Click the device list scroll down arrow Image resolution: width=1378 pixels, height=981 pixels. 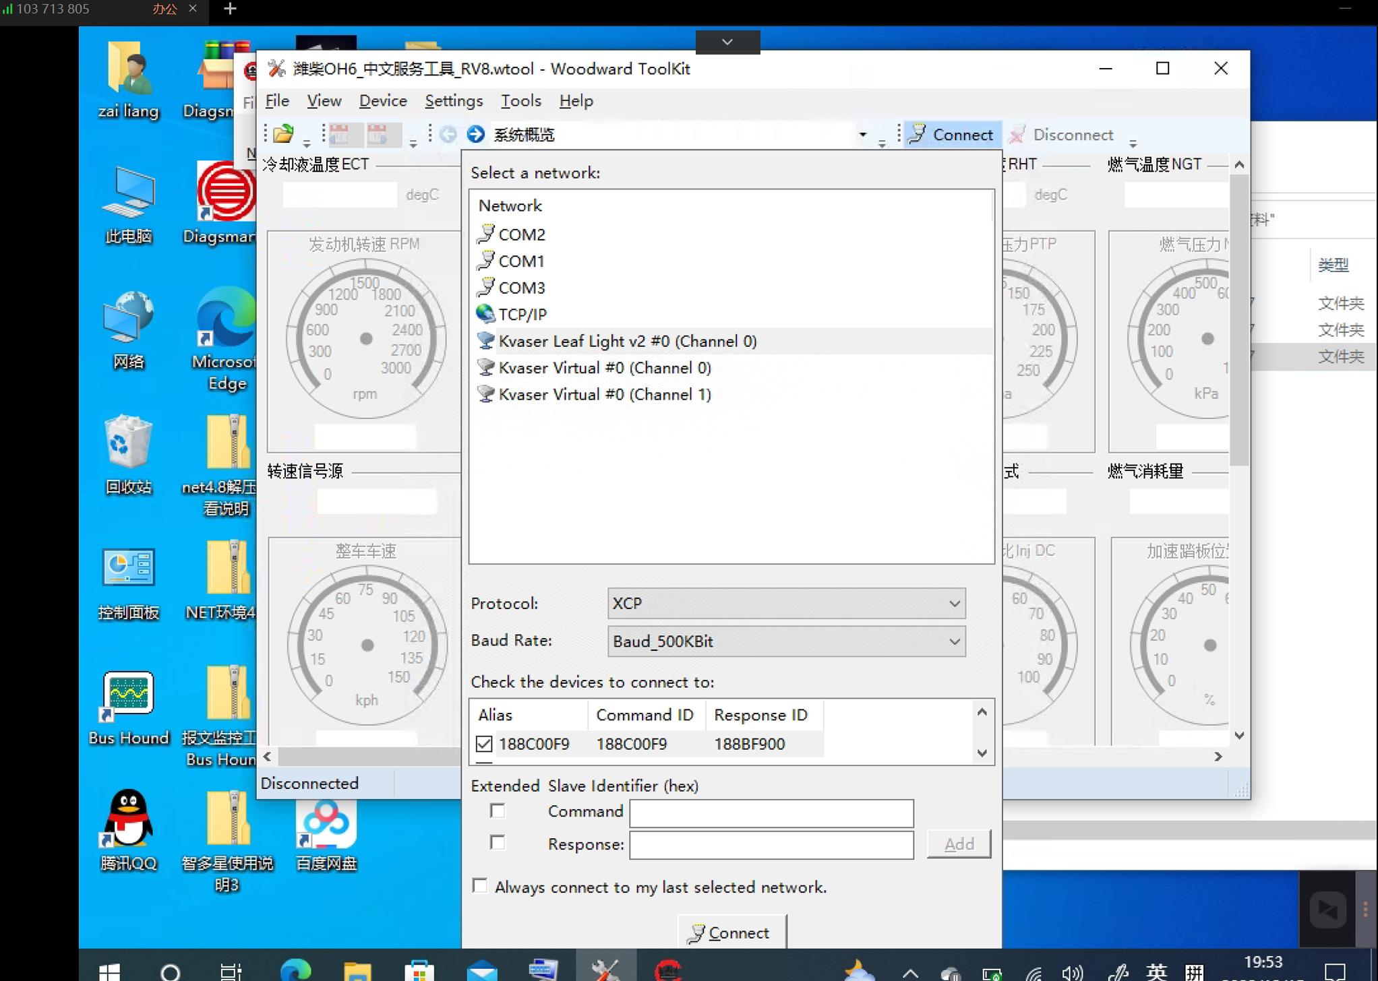coord(982,753)
